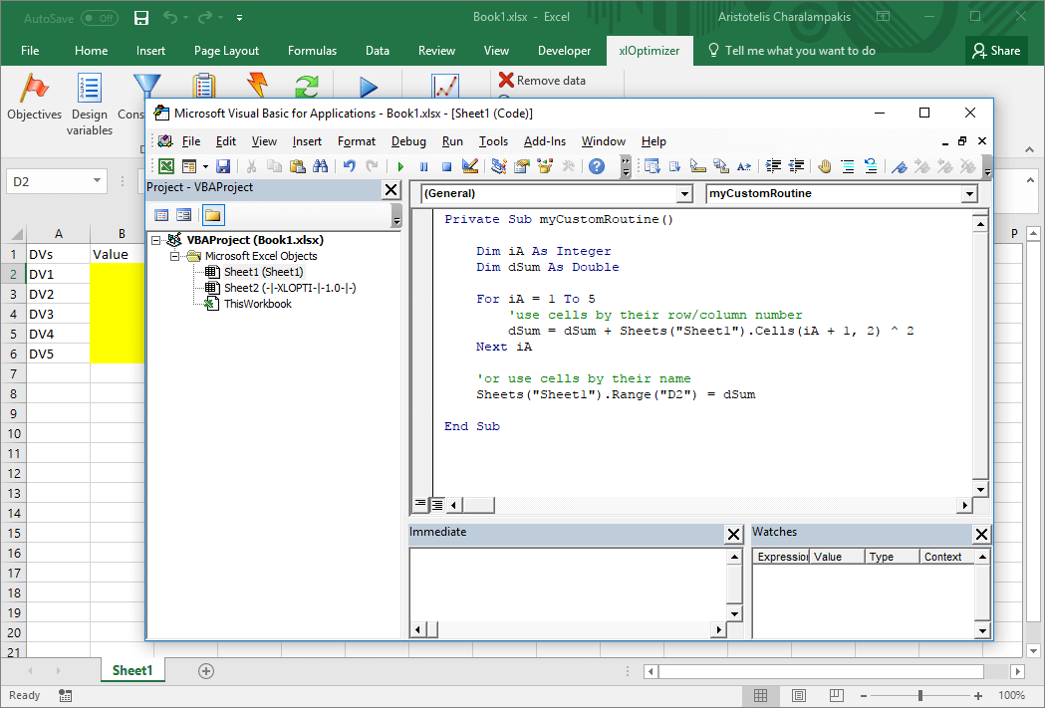Save the project with the floppy disk icon
This screenshot has width=1045, height=708.
[x=223, y=166]
